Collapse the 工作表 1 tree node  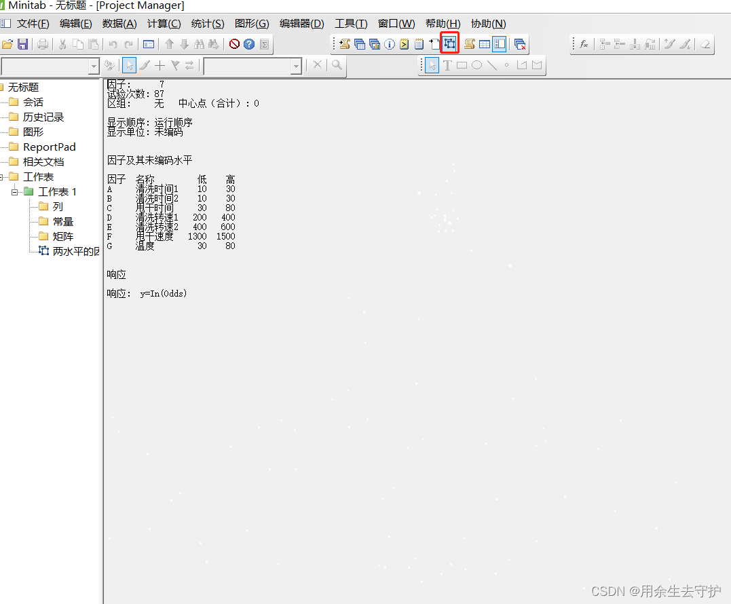click(x=14, y=192)
